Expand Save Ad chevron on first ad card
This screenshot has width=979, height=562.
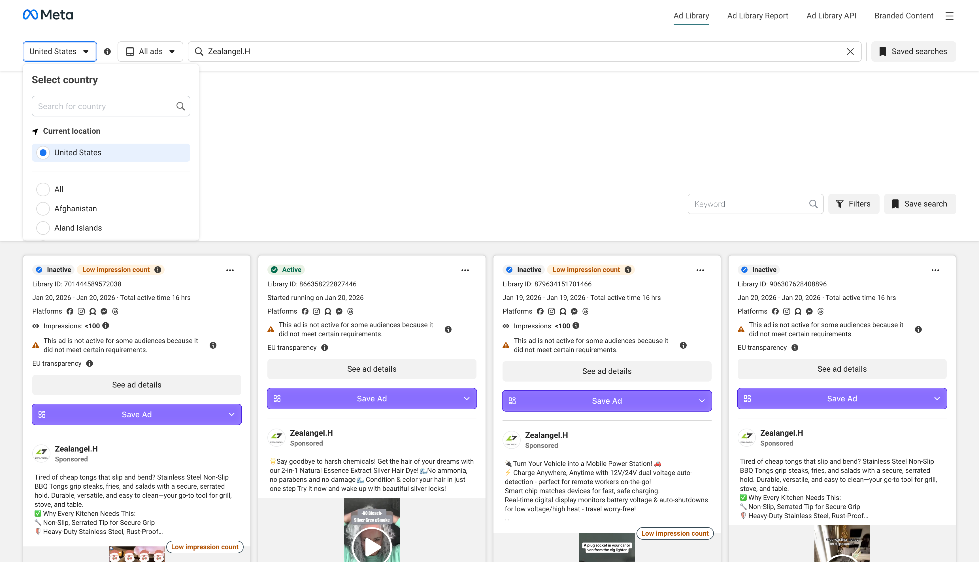tap(231, 414)
